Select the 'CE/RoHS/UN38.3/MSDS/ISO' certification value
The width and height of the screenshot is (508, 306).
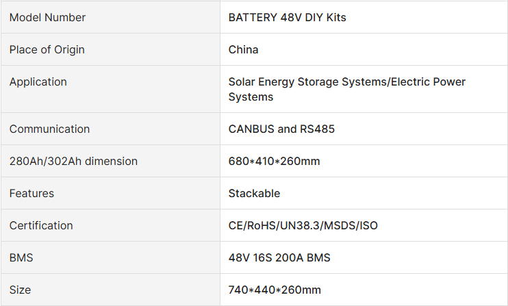(303, 226)
